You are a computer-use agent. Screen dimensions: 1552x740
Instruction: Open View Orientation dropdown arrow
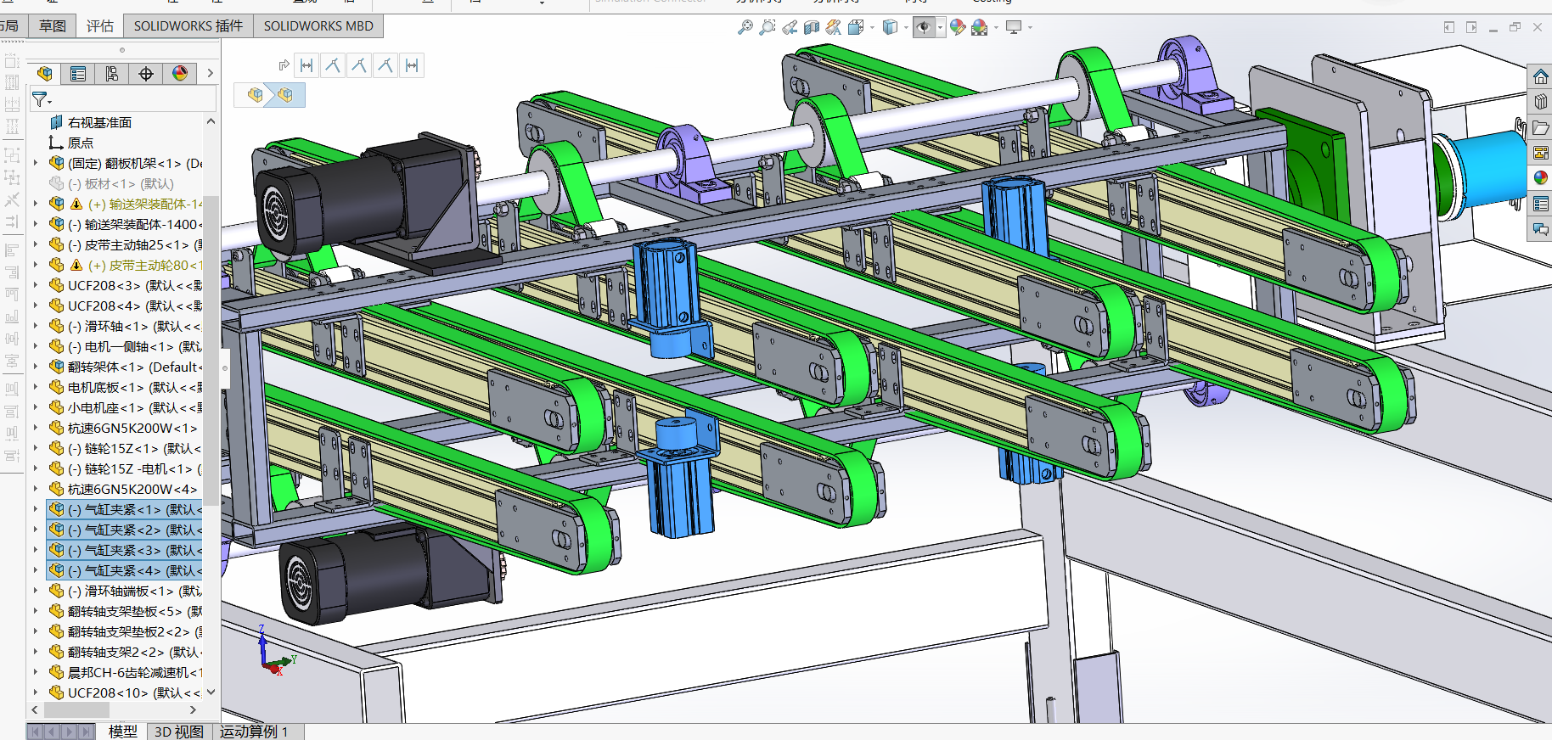coord(872,28)
